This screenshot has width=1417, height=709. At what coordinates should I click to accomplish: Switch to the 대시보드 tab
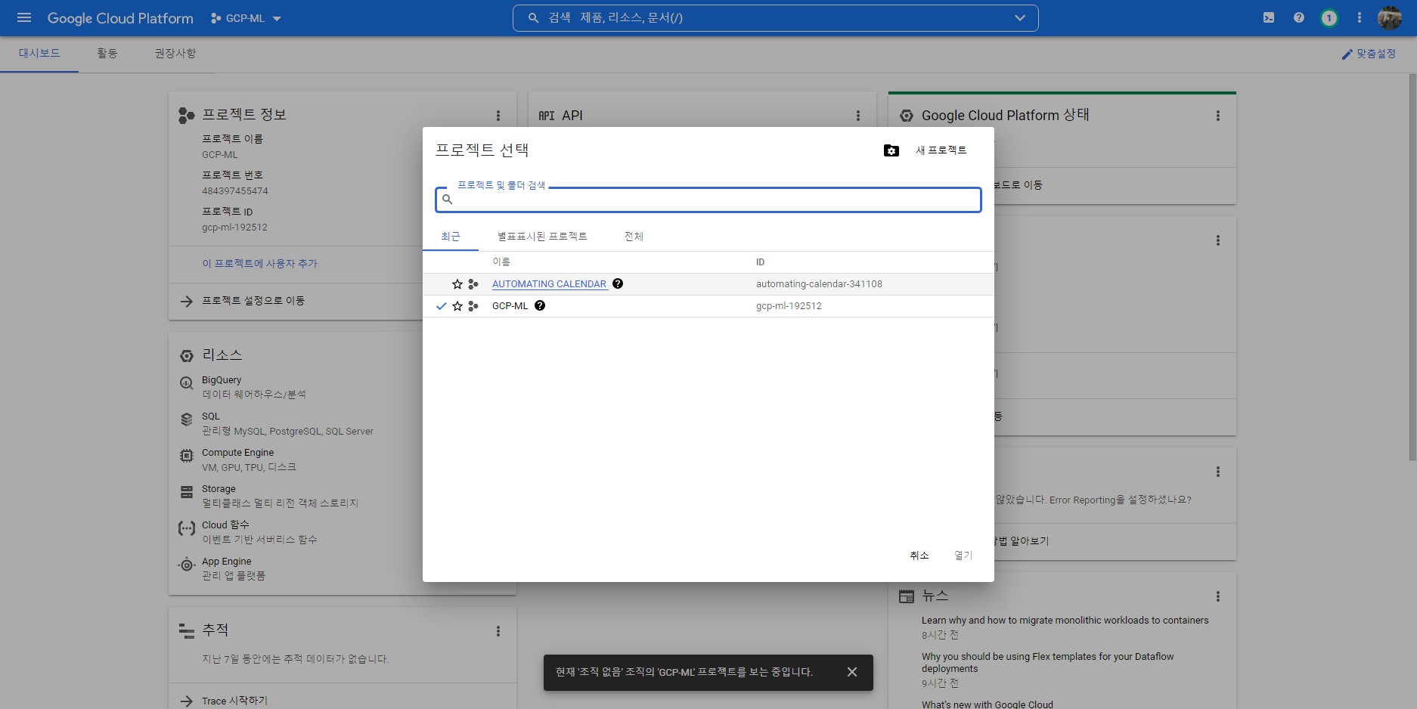pos(39,54)
